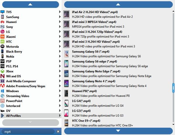This screenshot has height=135, width=175.
Task: Click the mp4 search field
Action: coord(29,132)
